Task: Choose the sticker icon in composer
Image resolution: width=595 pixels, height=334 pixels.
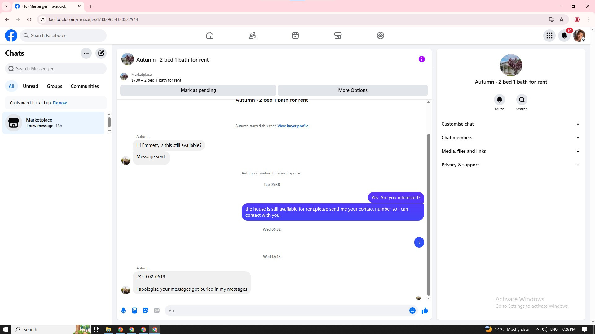Action: [x=146, y=310]
